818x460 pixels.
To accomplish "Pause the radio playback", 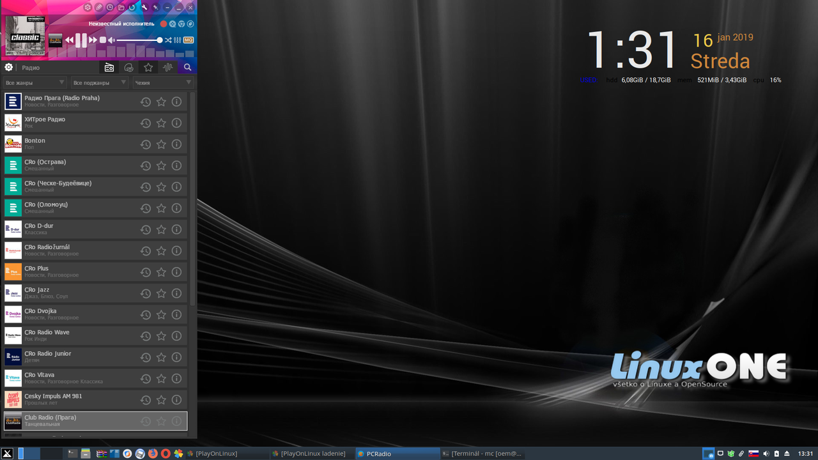I will coord(81,40).
